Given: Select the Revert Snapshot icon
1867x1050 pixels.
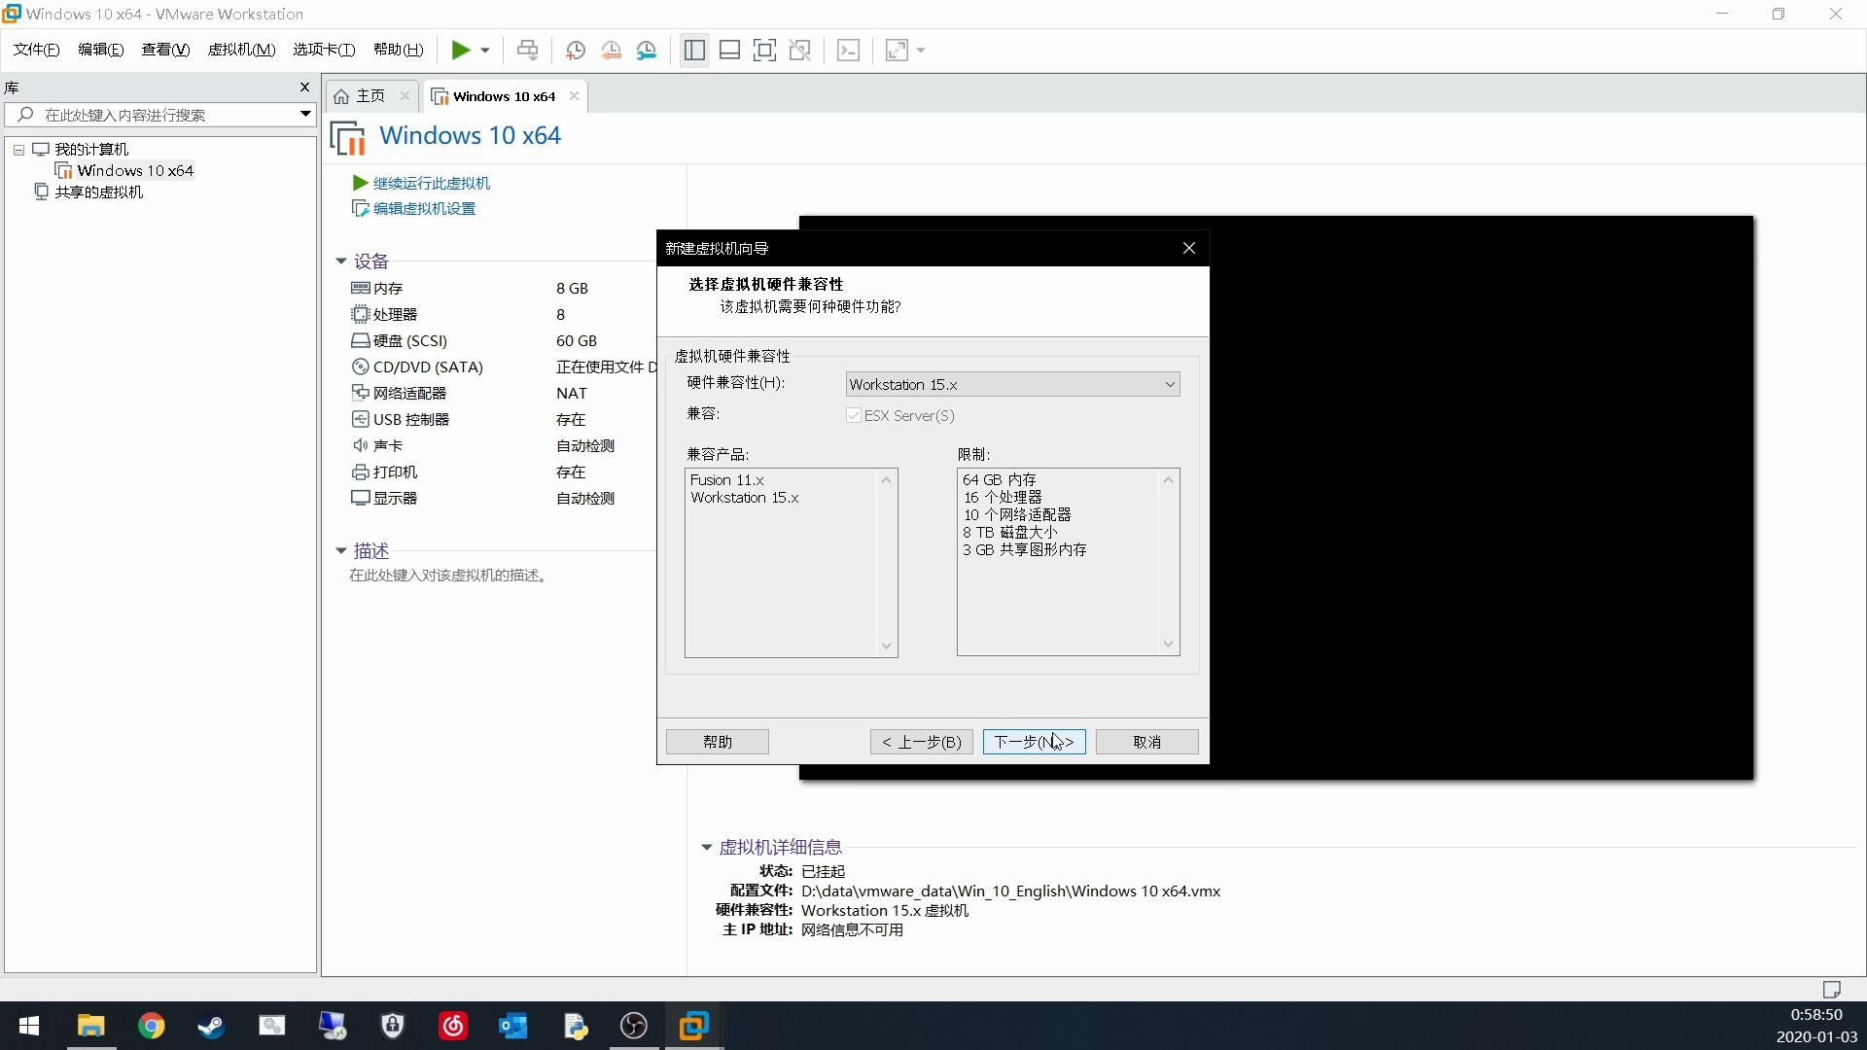Looking at the screenshot, I should [612, 50].
